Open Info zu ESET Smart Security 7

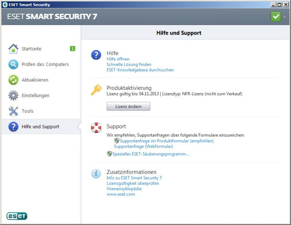coord(134,178)
